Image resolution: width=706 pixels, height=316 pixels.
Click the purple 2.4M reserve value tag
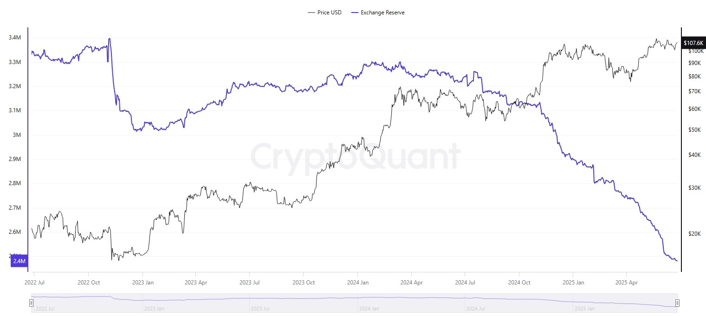pos(19,261)
